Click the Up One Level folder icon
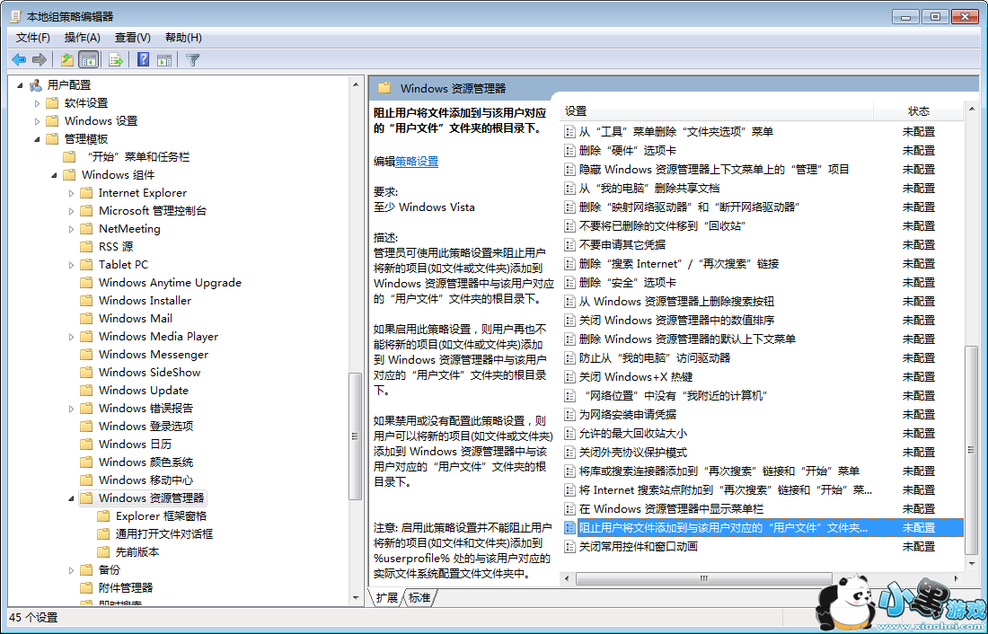 [x=66, y=60]
